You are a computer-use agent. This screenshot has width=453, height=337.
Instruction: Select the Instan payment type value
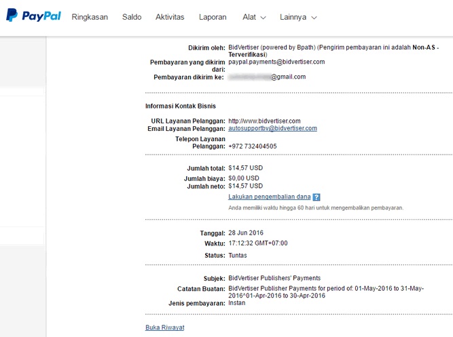[236, 303]
